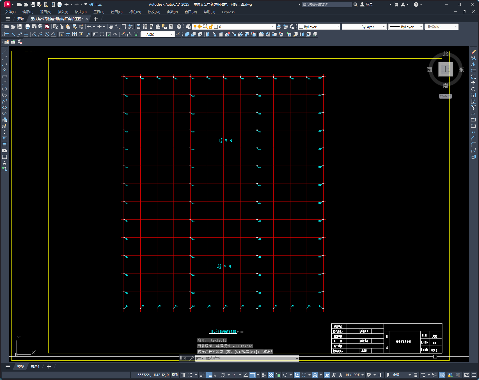
Task: Select the Circle draw tool
Action: 4,89
